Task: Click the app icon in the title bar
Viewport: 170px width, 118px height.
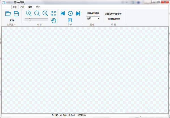Action: point(4,3)
